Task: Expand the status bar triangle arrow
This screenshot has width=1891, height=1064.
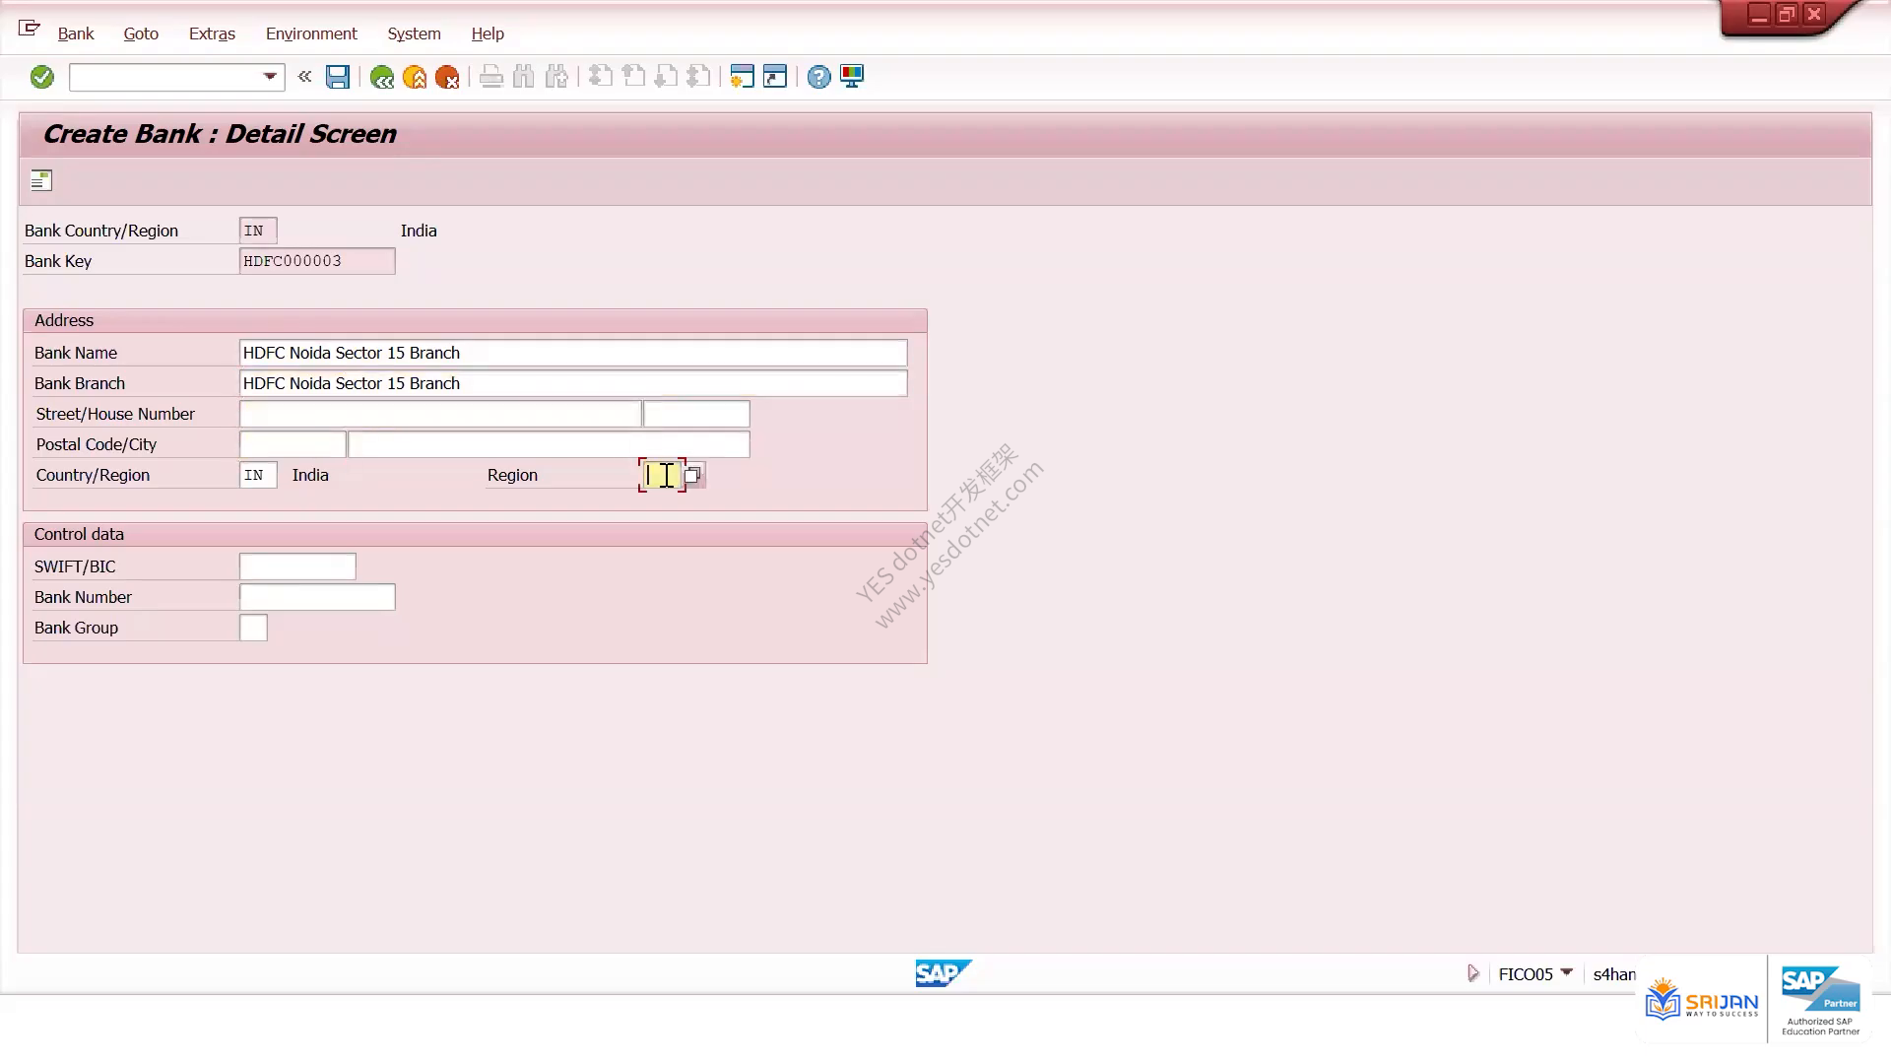Action: [x=1472, y=973]
